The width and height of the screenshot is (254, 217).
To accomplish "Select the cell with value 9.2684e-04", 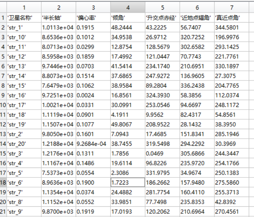I will tap(93, 144).
